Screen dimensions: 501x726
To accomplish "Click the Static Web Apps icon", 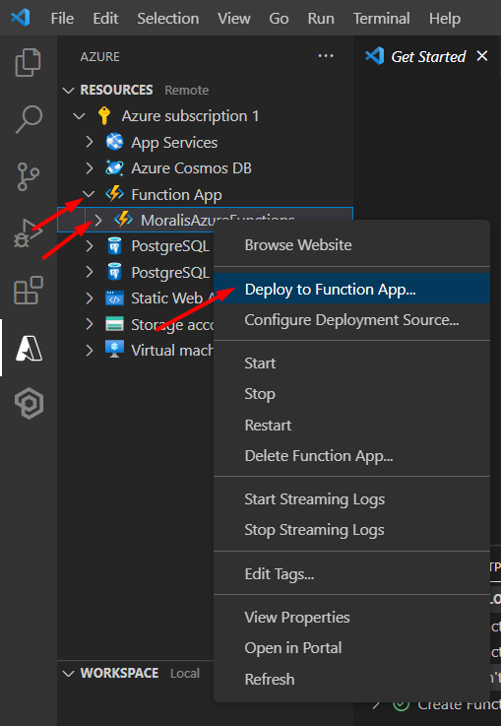I will 114,298.
